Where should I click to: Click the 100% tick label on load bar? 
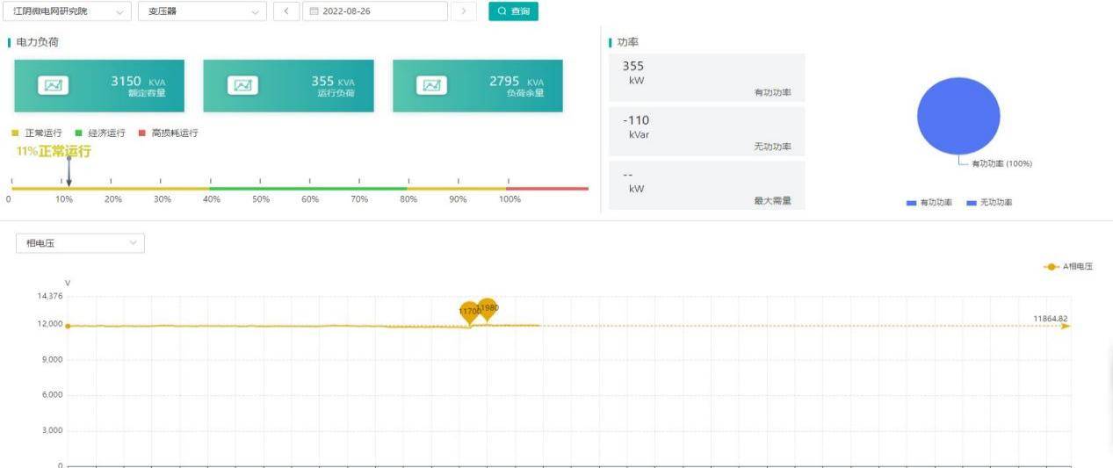tap(510, 199)
